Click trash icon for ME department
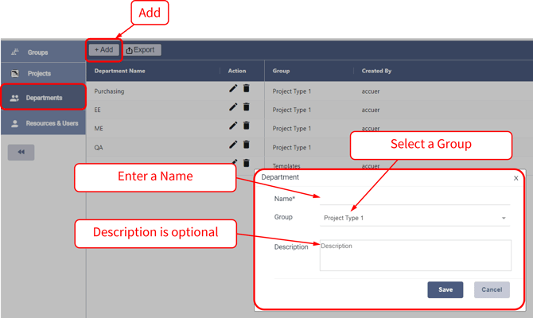The width and height of the screenshot is (533, 318). click(247, 126)
